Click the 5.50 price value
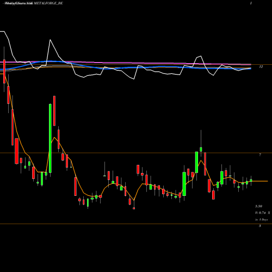The height and width of the screenshot is (272, 272). [258, 206]
